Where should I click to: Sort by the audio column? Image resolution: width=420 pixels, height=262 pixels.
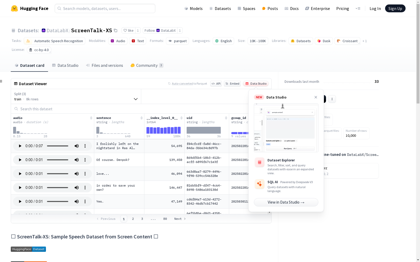[x=91, y=118]
